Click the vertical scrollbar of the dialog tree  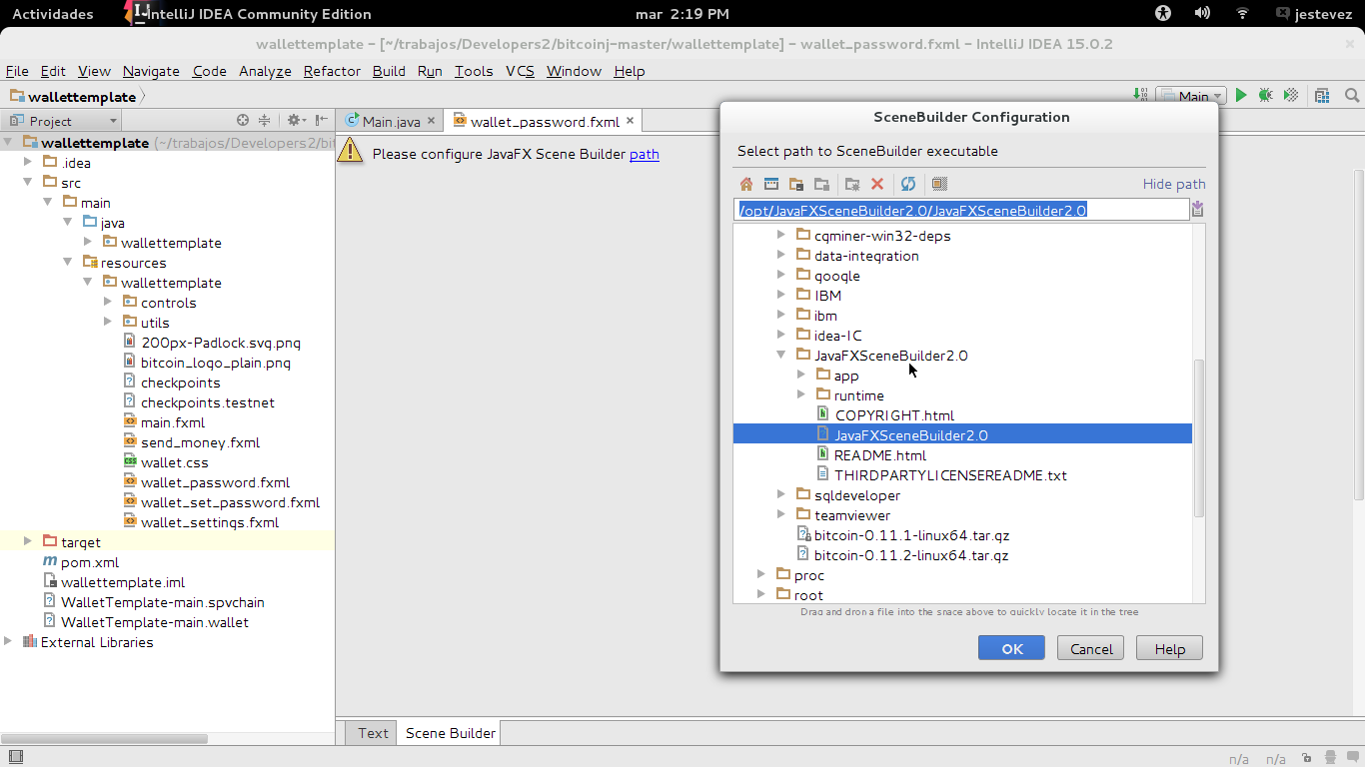[1199, 437]
